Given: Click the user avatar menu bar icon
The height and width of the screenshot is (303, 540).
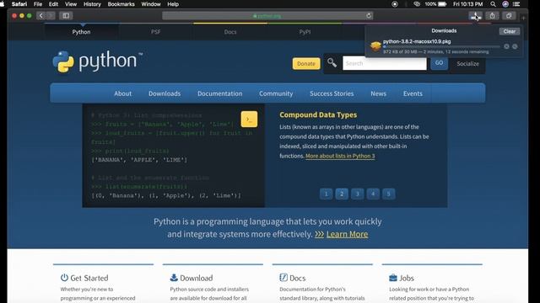Looking at the screenshot, I should click(505, 4).
